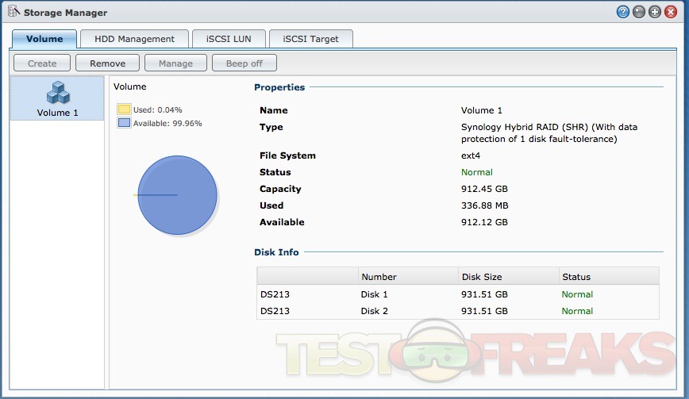The height and width of the screenshot is (399, 689).
Task: Minimize window using the gray round button
Action: [x=640, y=12]
